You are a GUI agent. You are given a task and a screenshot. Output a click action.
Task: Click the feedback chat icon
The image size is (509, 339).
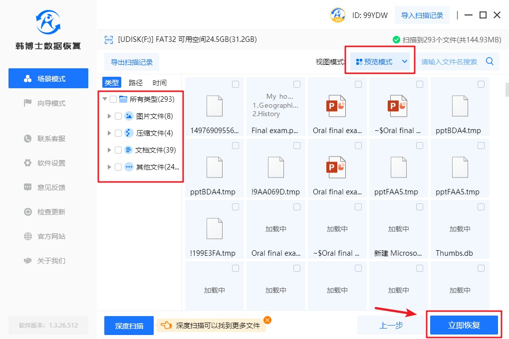pyautogui.click(x=27, y=187)
